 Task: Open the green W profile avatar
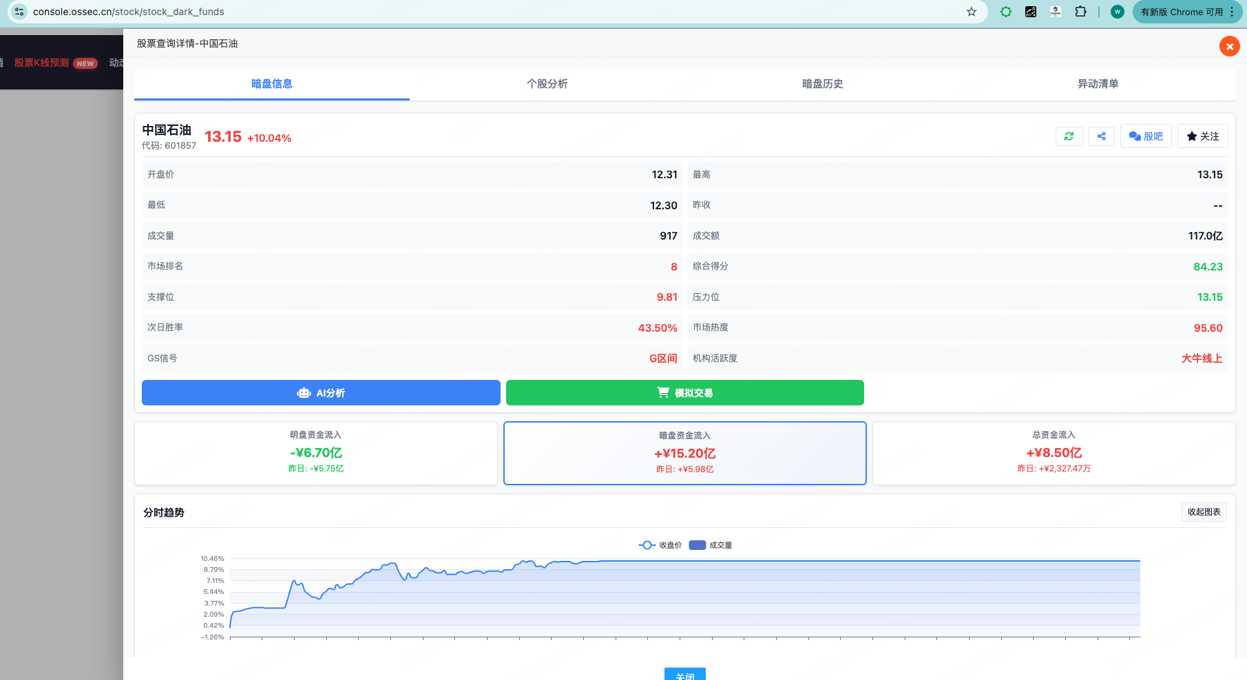1118,12
